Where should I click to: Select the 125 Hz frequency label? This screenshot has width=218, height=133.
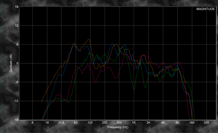click(x=90, y=123)
